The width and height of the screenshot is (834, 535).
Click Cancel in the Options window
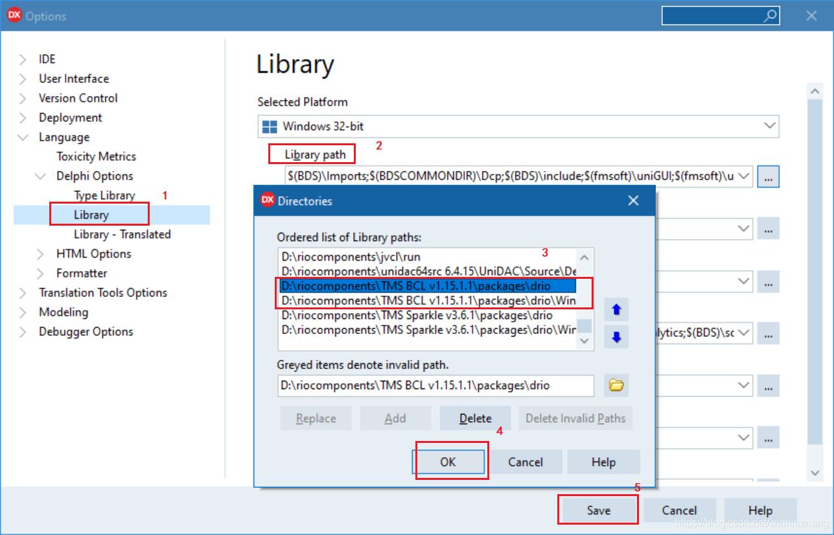(x=679, y=510)
